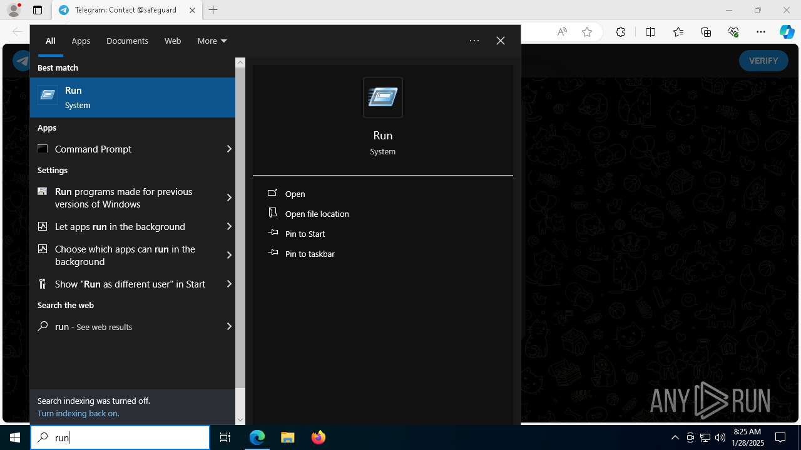Launch Firefox from the taskbar
801x450 pixels.
(x=318, y=437)
